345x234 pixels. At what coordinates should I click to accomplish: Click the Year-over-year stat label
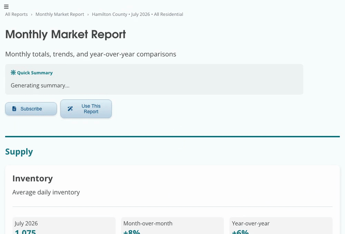(251, 224)
